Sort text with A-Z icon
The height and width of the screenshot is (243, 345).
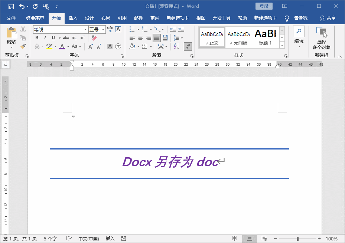(176, 46)
